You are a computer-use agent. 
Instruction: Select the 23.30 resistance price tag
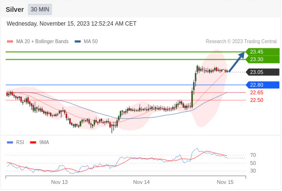click(x=263, y=59)
